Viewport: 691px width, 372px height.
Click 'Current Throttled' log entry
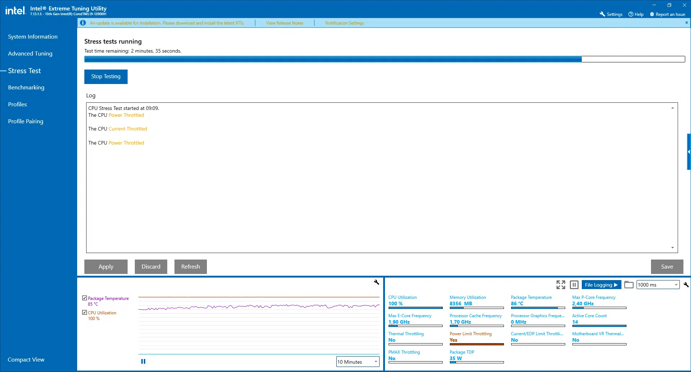[x=128, y=129]
